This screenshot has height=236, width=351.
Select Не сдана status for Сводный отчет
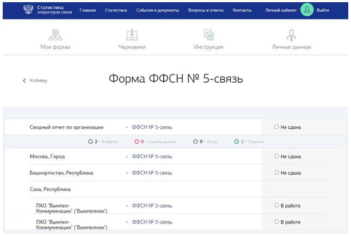(277, 127)
